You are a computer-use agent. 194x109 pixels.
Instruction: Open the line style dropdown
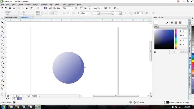pos(113,13)
